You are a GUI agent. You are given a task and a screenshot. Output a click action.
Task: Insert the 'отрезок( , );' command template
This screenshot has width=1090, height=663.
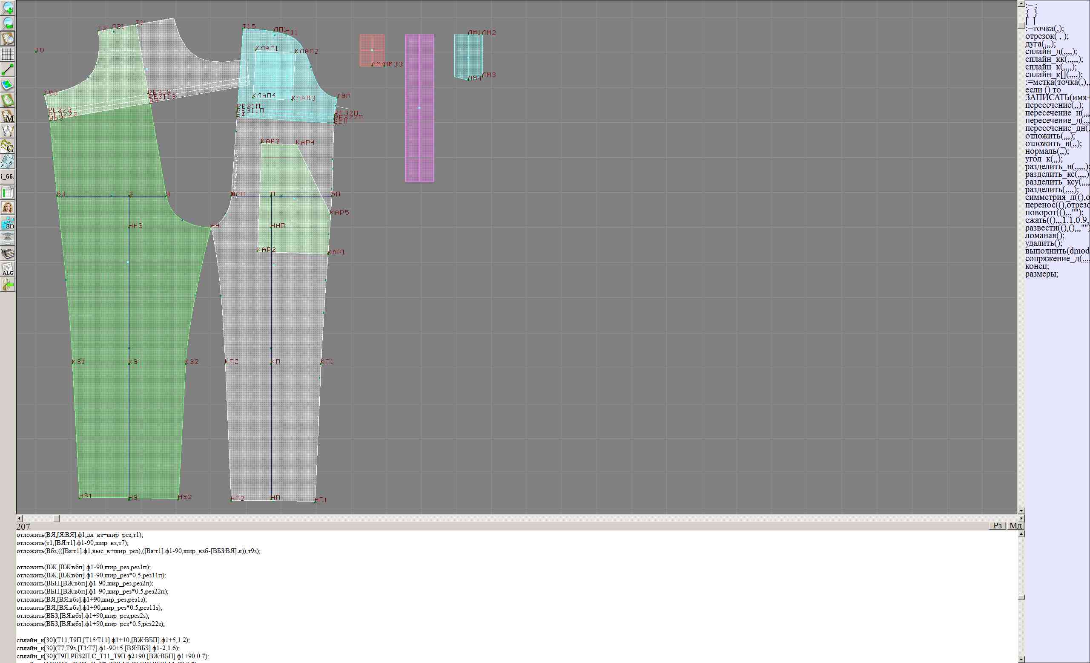[1047, 36]
